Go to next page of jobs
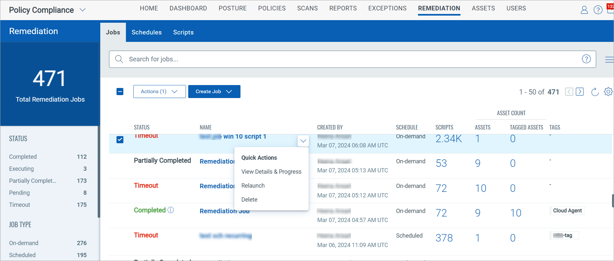The height and width of the screenshot is (261, 614). 580,92
